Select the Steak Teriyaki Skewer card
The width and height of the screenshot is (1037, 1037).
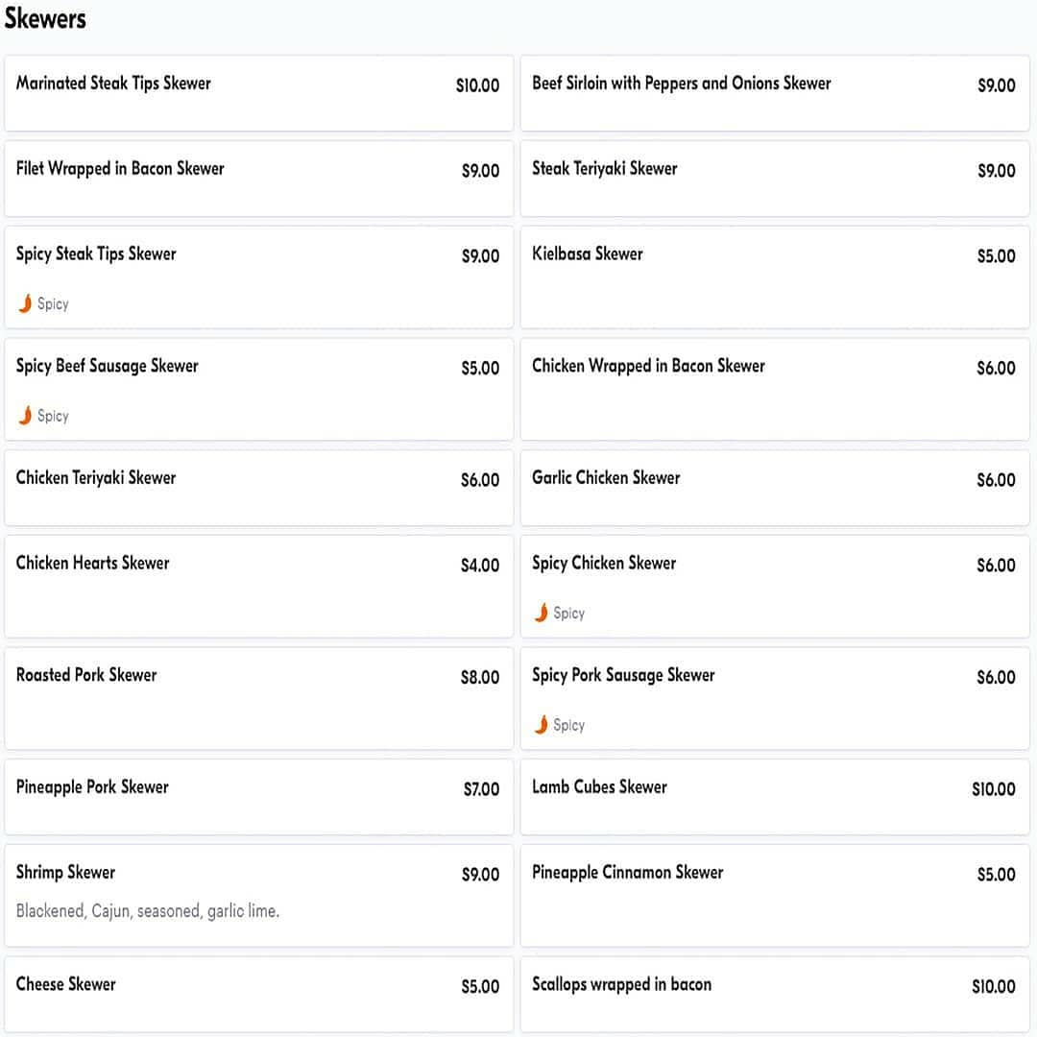(774, 179)
